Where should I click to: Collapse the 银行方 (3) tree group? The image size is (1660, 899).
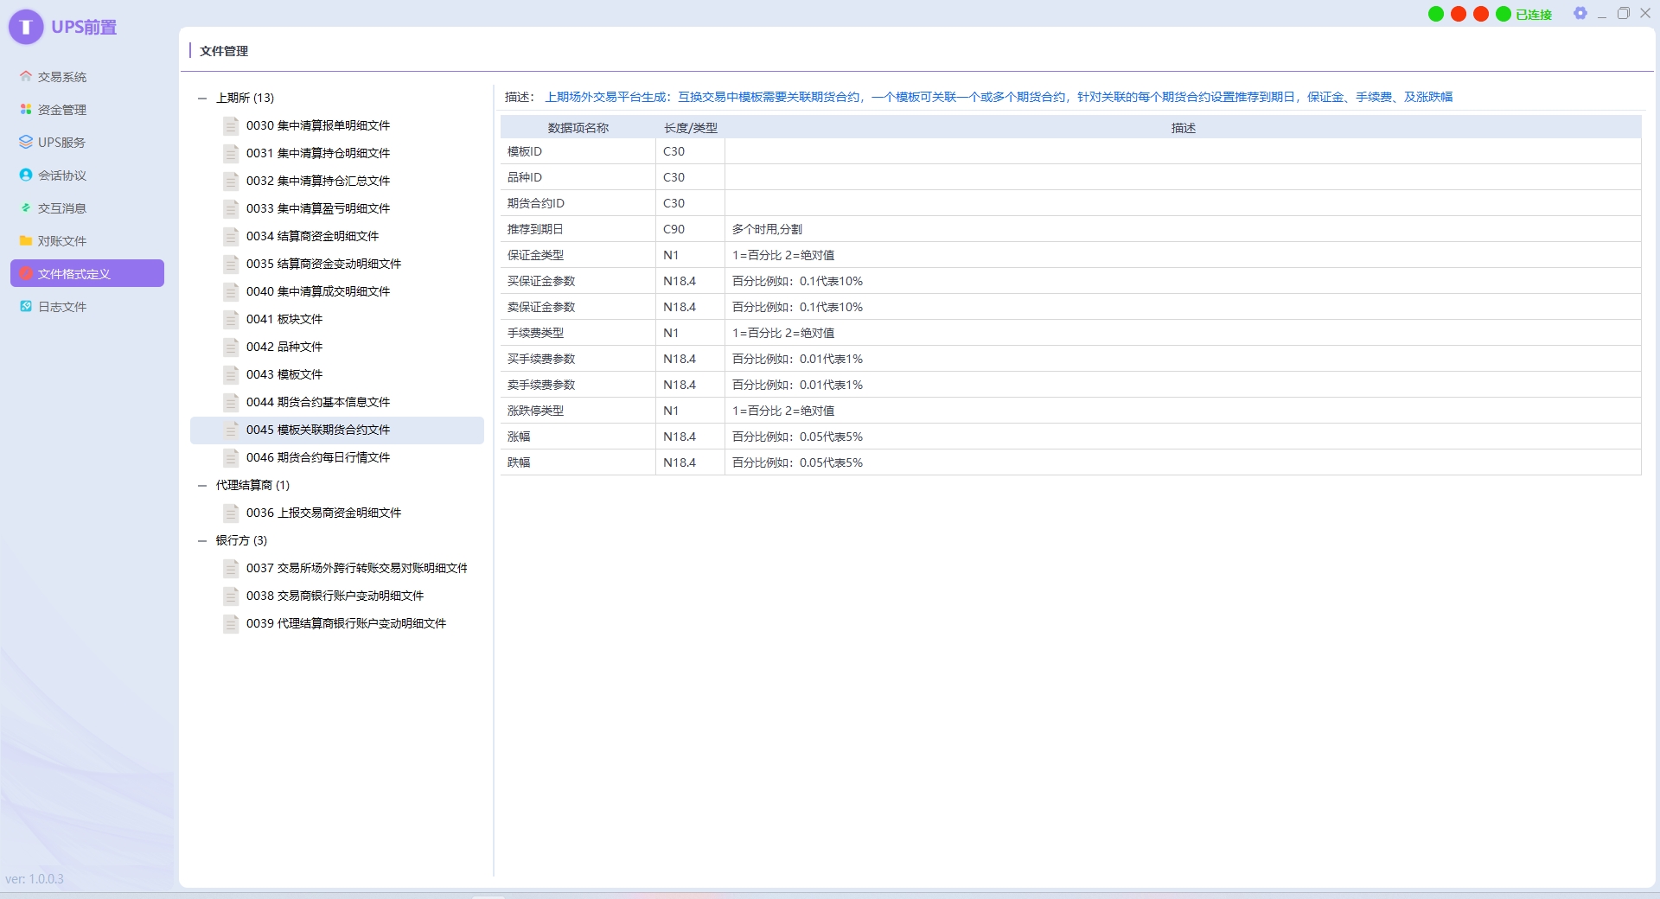coord(202,541)
